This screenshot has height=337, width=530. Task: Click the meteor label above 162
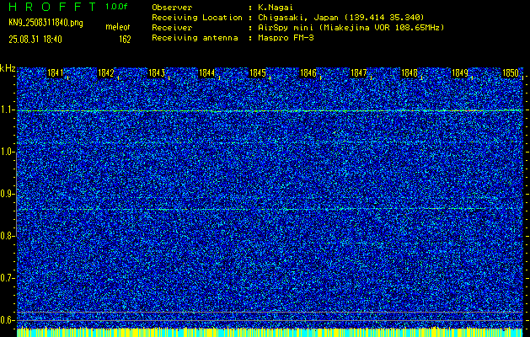click(x=118, y=27)
